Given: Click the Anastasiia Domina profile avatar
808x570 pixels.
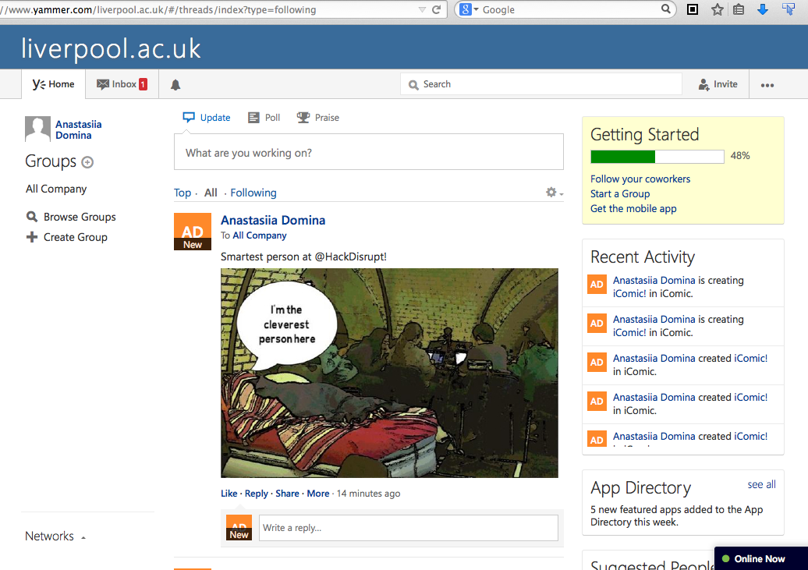Looking at the screenshot, I should click(37, 129).
